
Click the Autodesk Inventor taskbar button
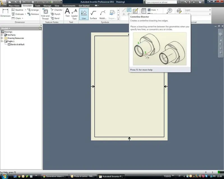pos(111,176)
